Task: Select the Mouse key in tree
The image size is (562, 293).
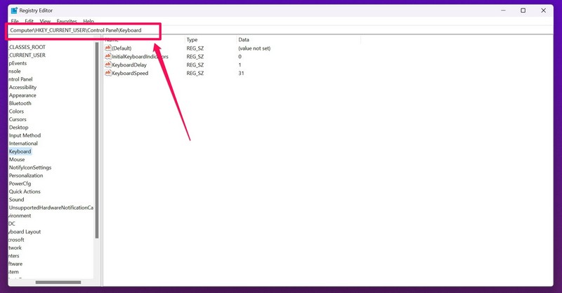Action: (x=17, y=160)
